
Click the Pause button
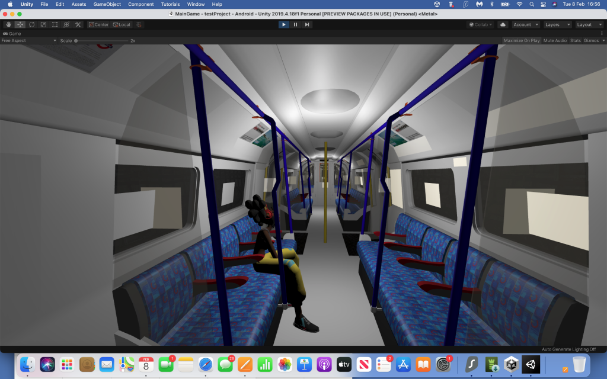point(295,24)
